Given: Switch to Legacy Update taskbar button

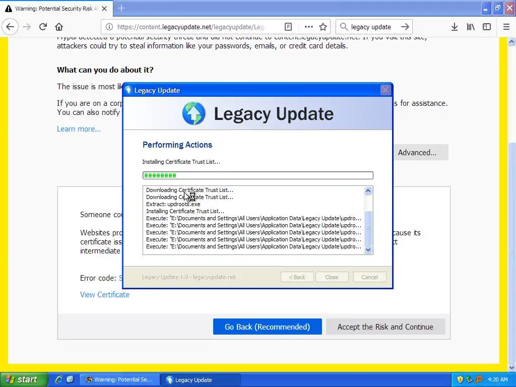Looking at the screenshot, I should [x=200, y=379].
